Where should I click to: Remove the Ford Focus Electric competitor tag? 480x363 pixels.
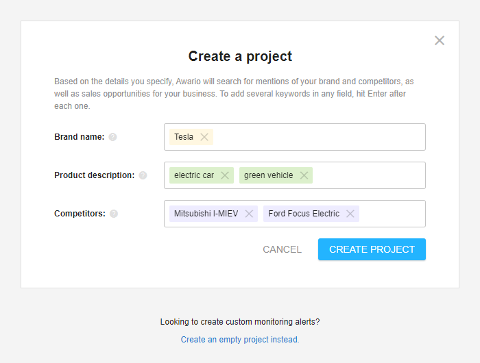[350, 214]
